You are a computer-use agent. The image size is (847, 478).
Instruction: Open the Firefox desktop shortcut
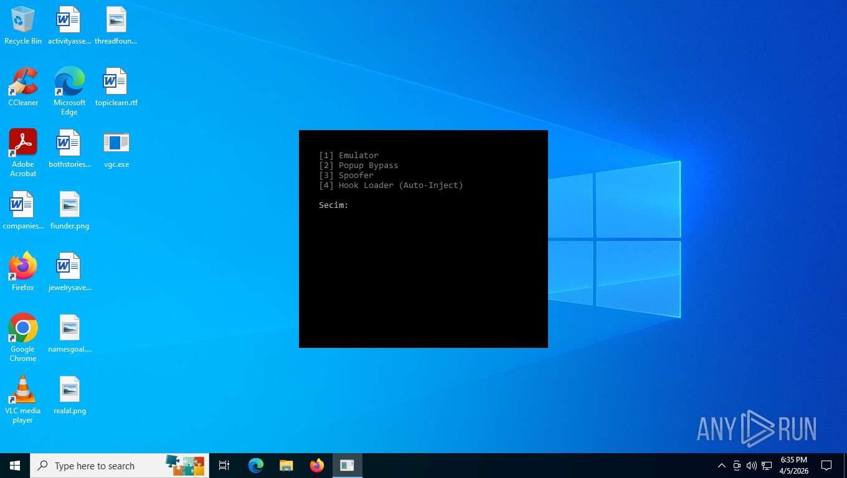click(x=23, y=272)
